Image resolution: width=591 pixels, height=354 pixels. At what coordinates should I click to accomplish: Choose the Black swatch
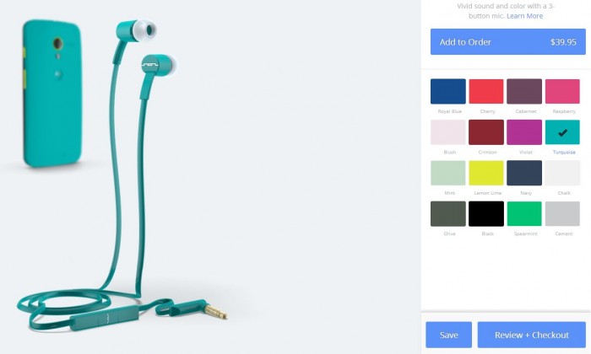coord(485,214)
